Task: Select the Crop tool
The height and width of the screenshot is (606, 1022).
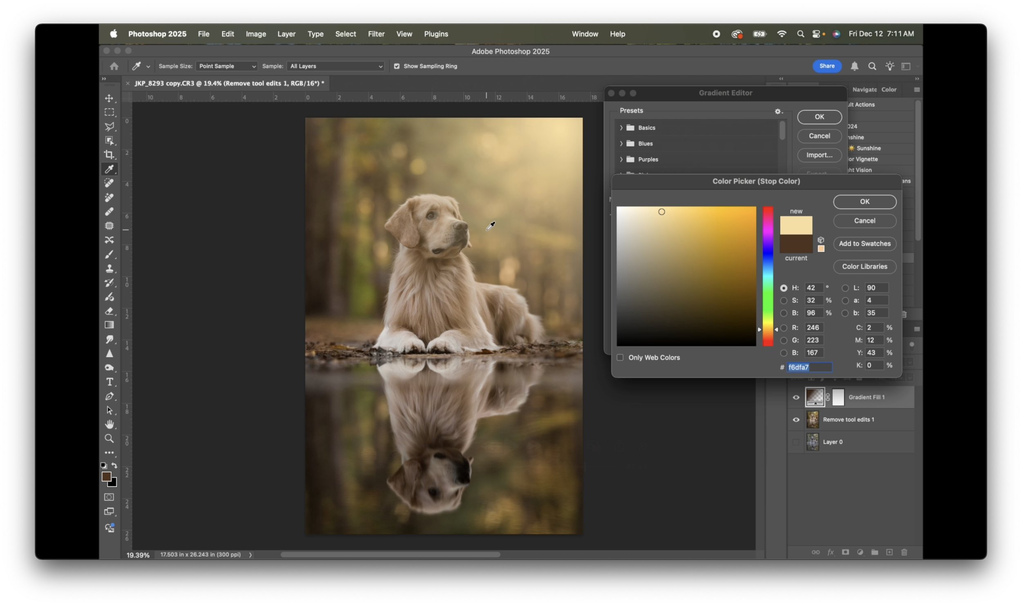Action: tap(109, 154)
